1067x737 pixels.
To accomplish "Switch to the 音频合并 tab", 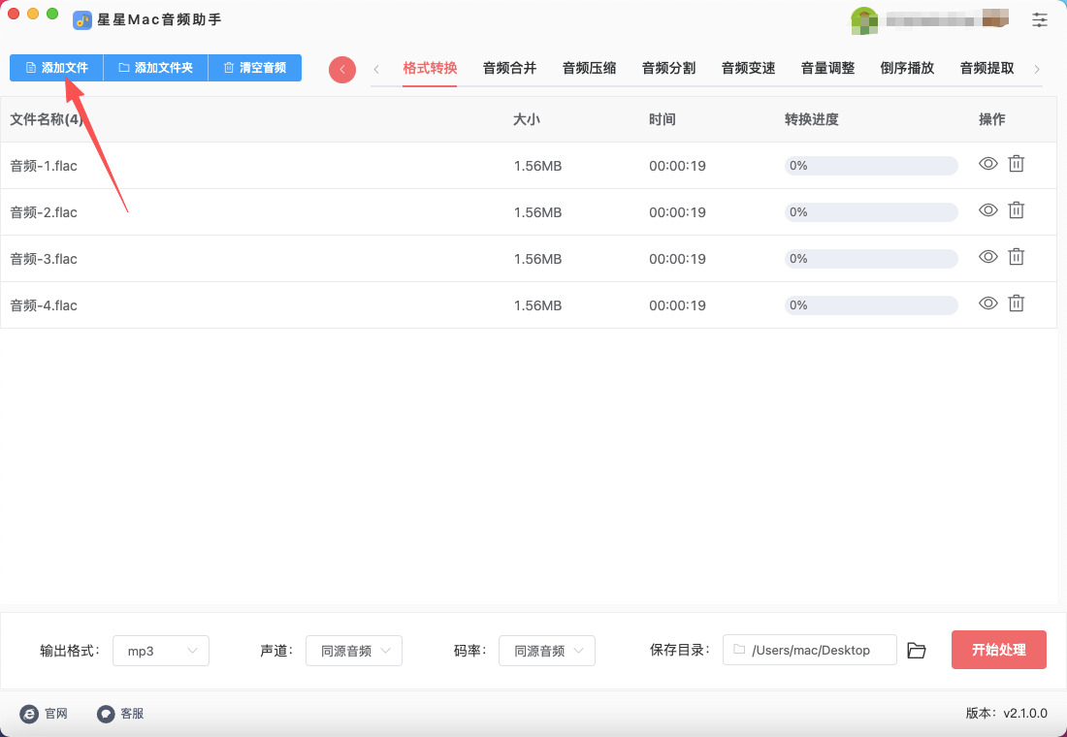I will (x=509, y=68).
